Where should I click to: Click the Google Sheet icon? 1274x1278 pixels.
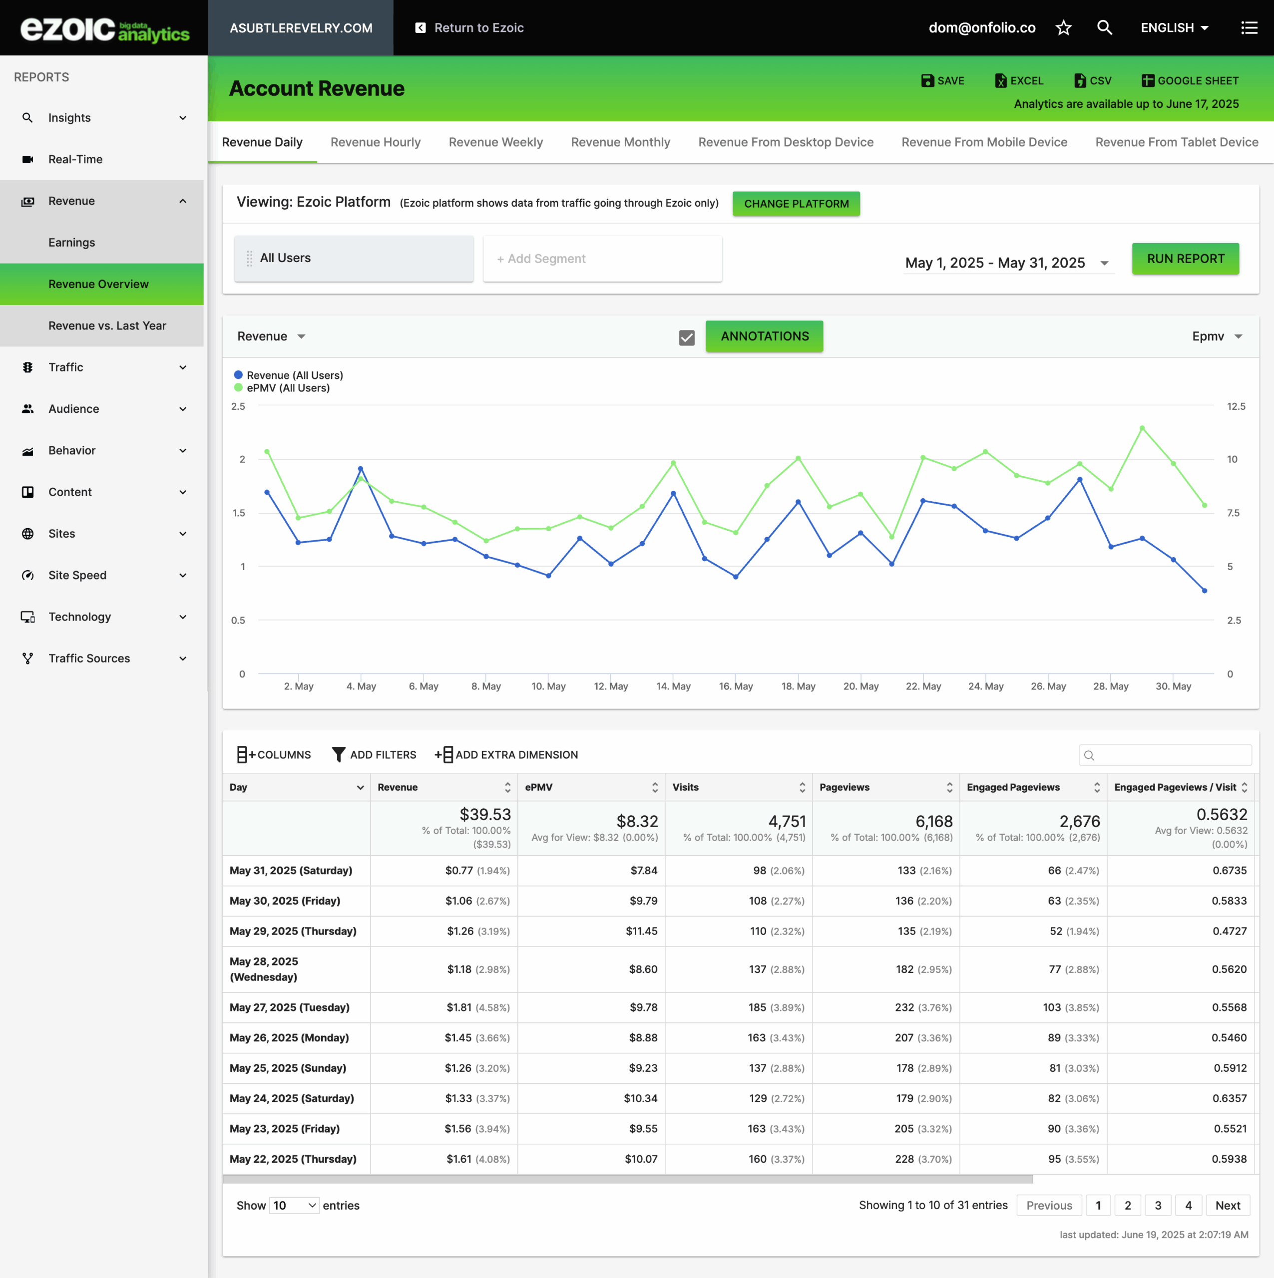pyautogui.click(x=1148, y=81)
